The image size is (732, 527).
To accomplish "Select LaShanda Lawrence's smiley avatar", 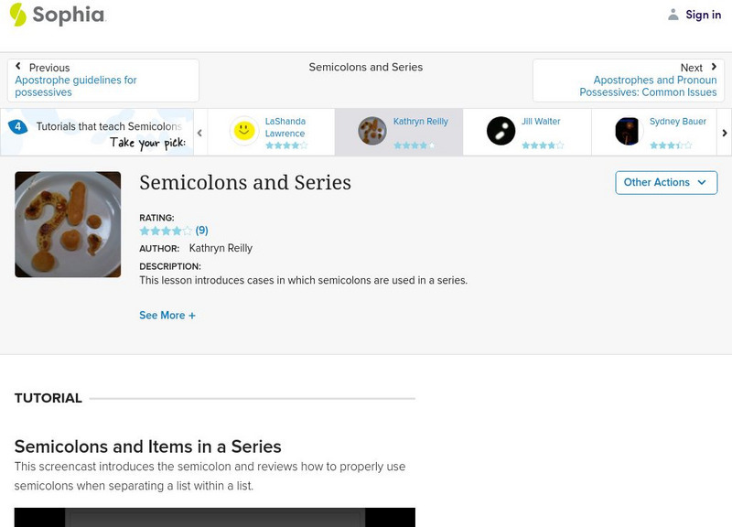I will pos(243,130).
